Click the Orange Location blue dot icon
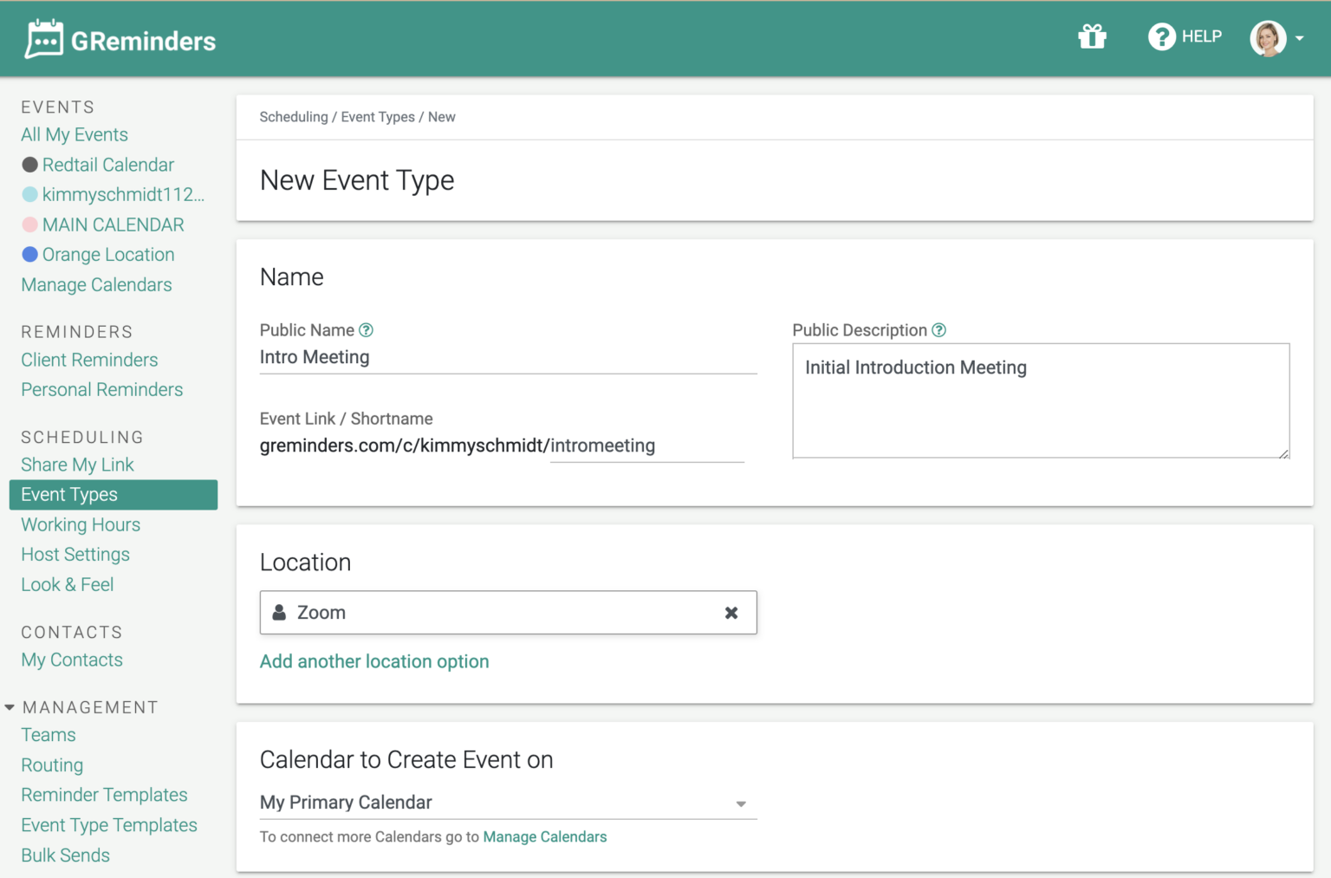The height and width of the screenshot is (878, 1331). 29,254
